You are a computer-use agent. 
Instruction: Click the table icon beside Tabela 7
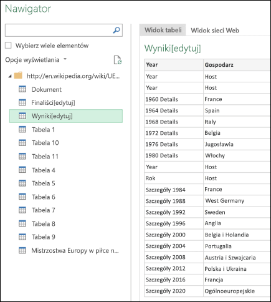[22, 210]
